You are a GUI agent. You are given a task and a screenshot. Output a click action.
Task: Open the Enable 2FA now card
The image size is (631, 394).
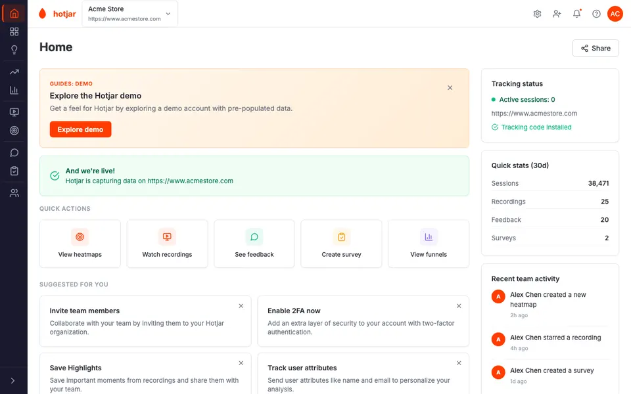pos(363,321)
